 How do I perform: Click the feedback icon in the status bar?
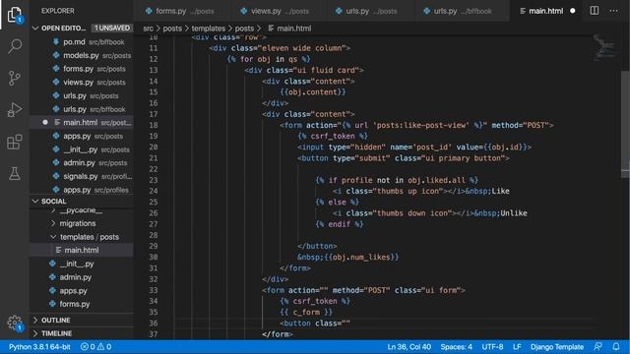point(598,346)
